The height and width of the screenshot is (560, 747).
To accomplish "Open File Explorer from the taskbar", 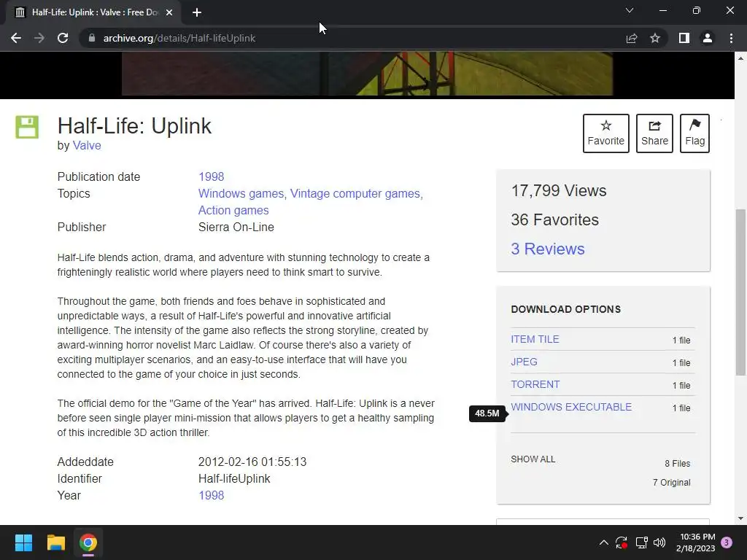I will tap(55, 542).
